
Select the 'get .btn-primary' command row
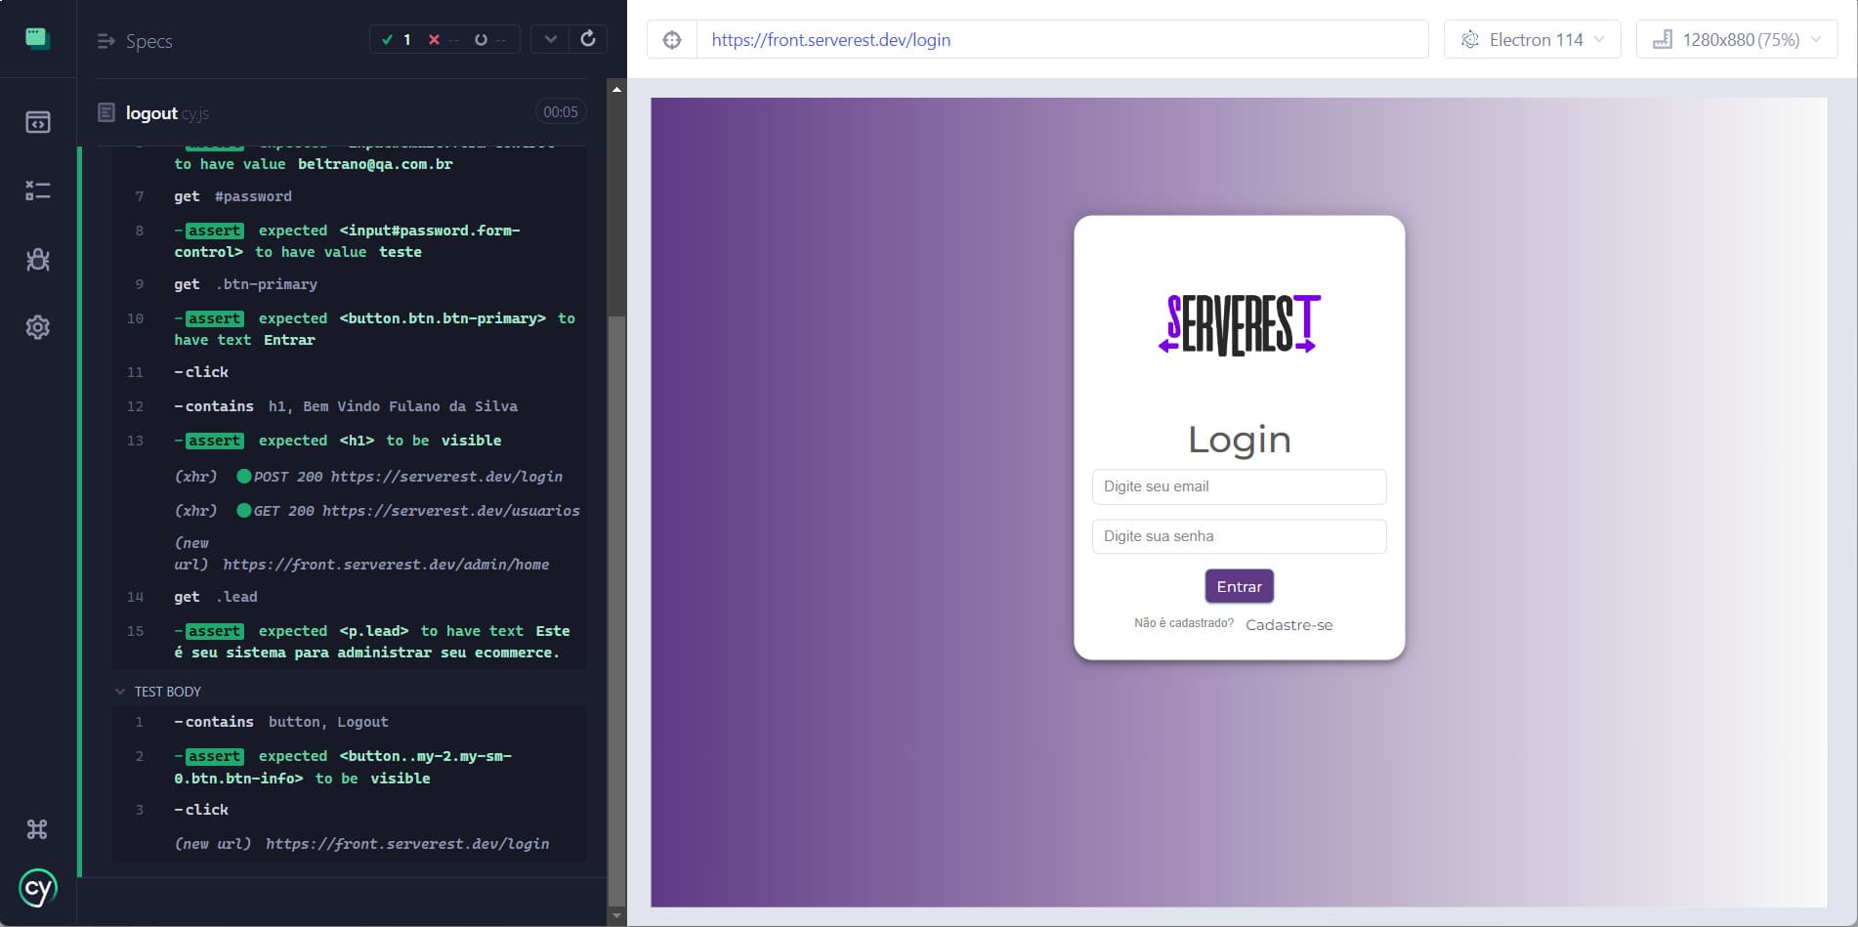click(x=350, y=284)
